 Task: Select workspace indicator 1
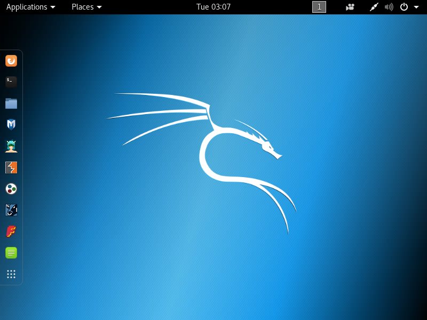319,7
